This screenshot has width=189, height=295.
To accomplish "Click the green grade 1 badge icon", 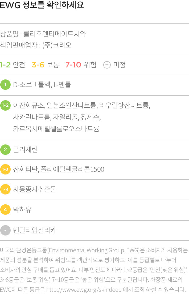I will tap(5, 85).
